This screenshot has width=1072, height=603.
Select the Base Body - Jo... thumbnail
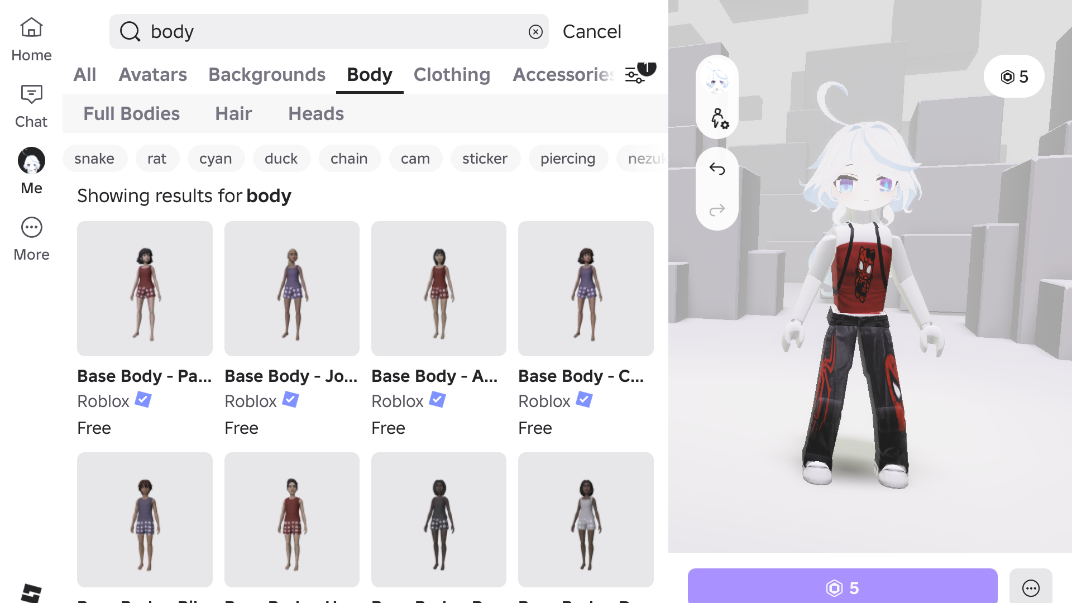tap(292, 289)
